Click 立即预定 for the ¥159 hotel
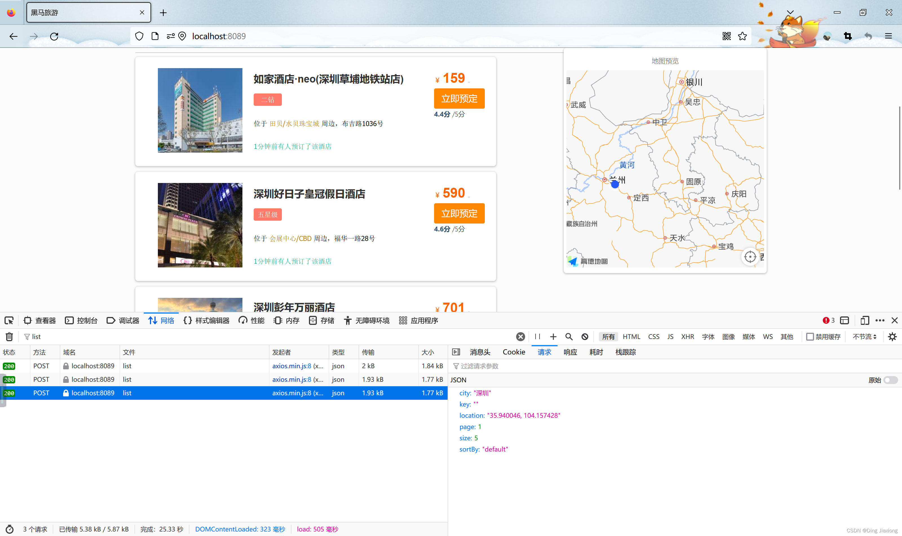Screen dimensions: 902x536 (459, 99)
